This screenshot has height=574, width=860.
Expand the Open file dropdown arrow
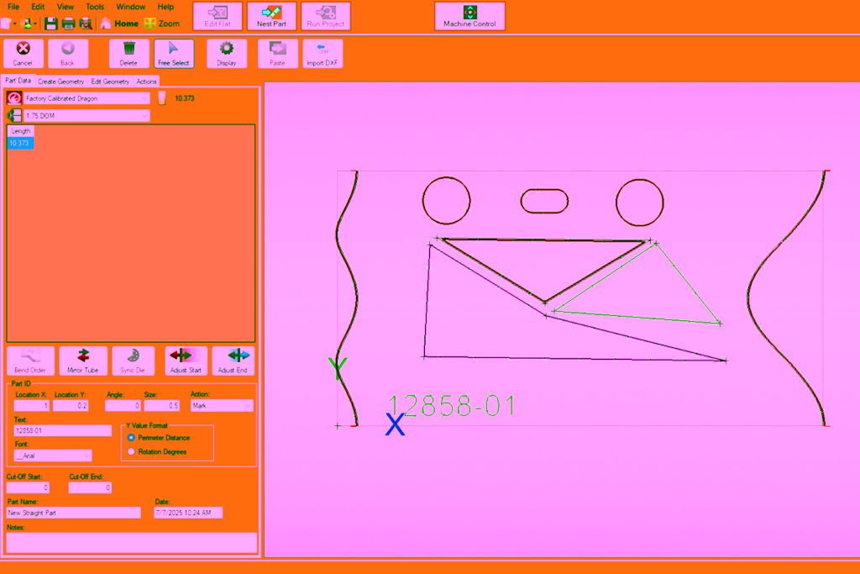[x=35, y=24]
